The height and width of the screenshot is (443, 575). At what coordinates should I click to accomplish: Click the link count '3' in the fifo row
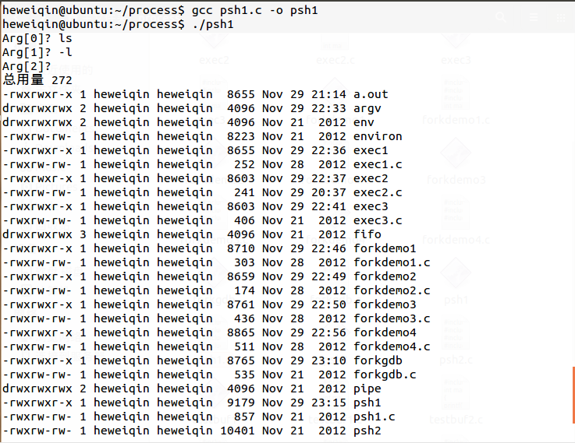click(83, 234)
